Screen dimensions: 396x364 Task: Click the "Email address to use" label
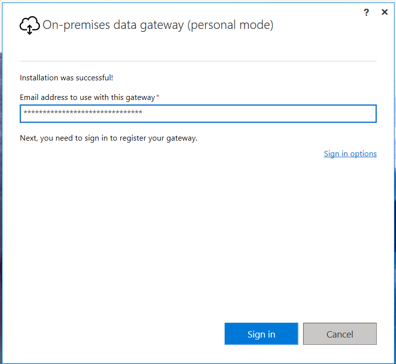coord(64,97)
